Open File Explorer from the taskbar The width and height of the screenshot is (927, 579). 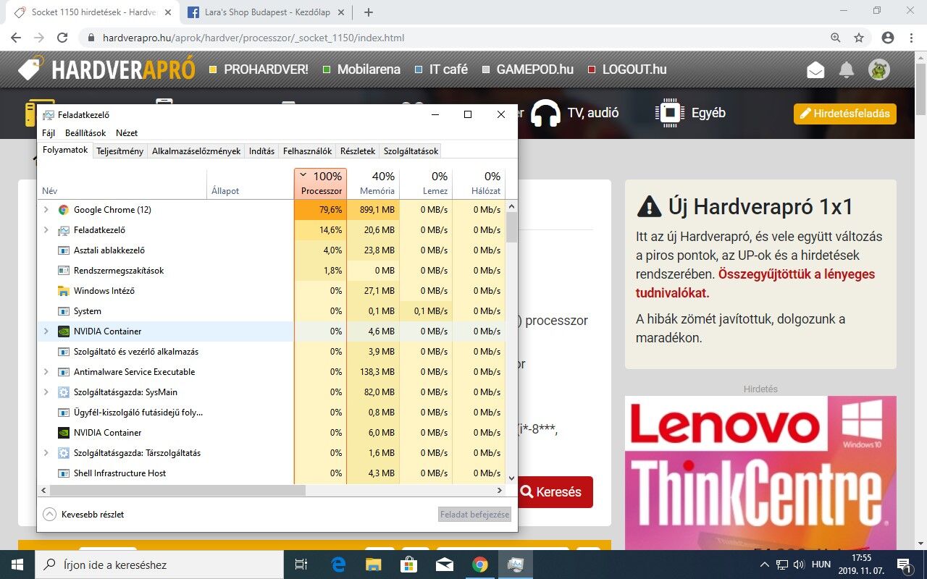pos(373,565)
